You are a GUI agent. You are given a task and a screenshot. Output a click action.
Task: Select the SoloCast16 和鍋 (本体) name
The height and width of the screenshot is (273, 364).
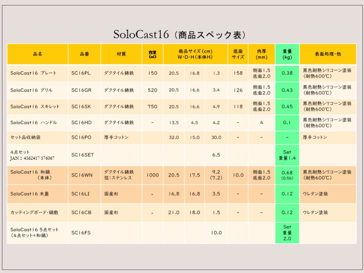pos(31,175)
